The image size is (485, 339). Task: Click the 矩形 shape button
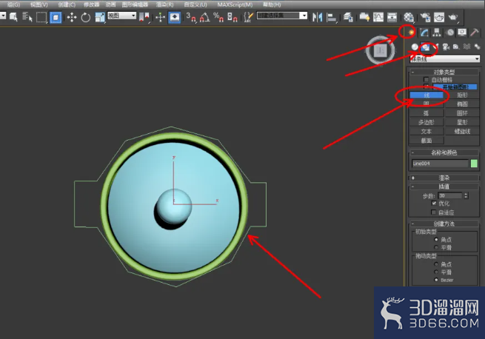[x=462, y=95]
